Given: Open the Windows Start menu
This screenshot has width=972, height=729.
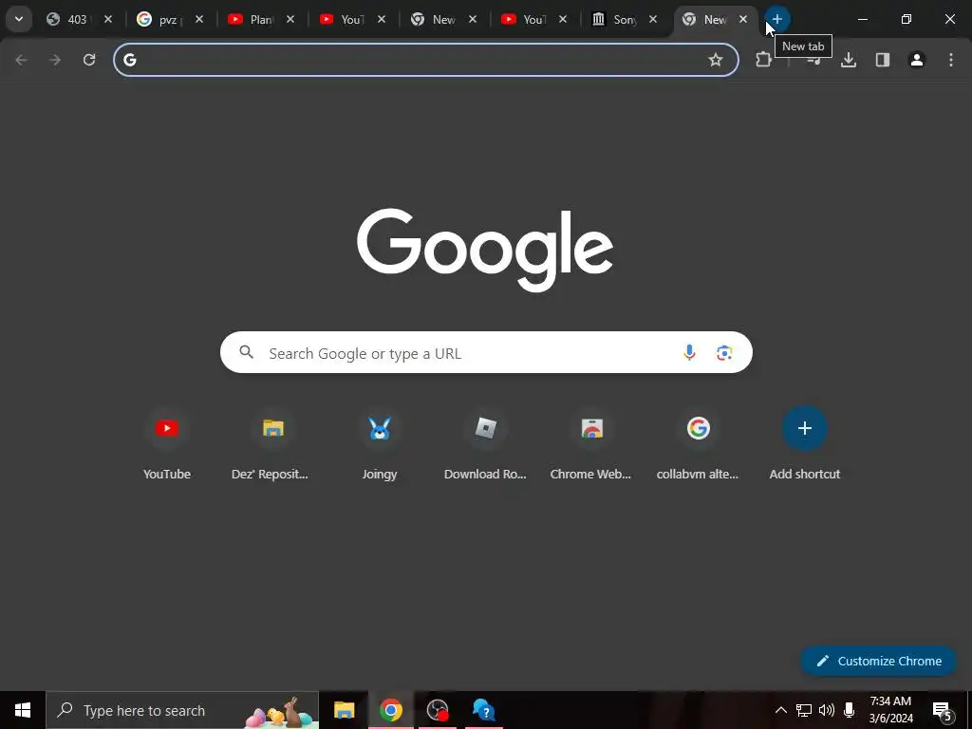Looking at the screenshot, I should point(23,710).
